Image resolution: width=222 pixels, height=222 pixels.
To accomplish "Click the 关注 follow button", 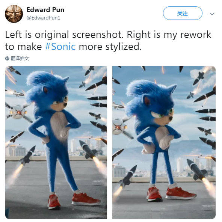I will (x=183, y=13).
